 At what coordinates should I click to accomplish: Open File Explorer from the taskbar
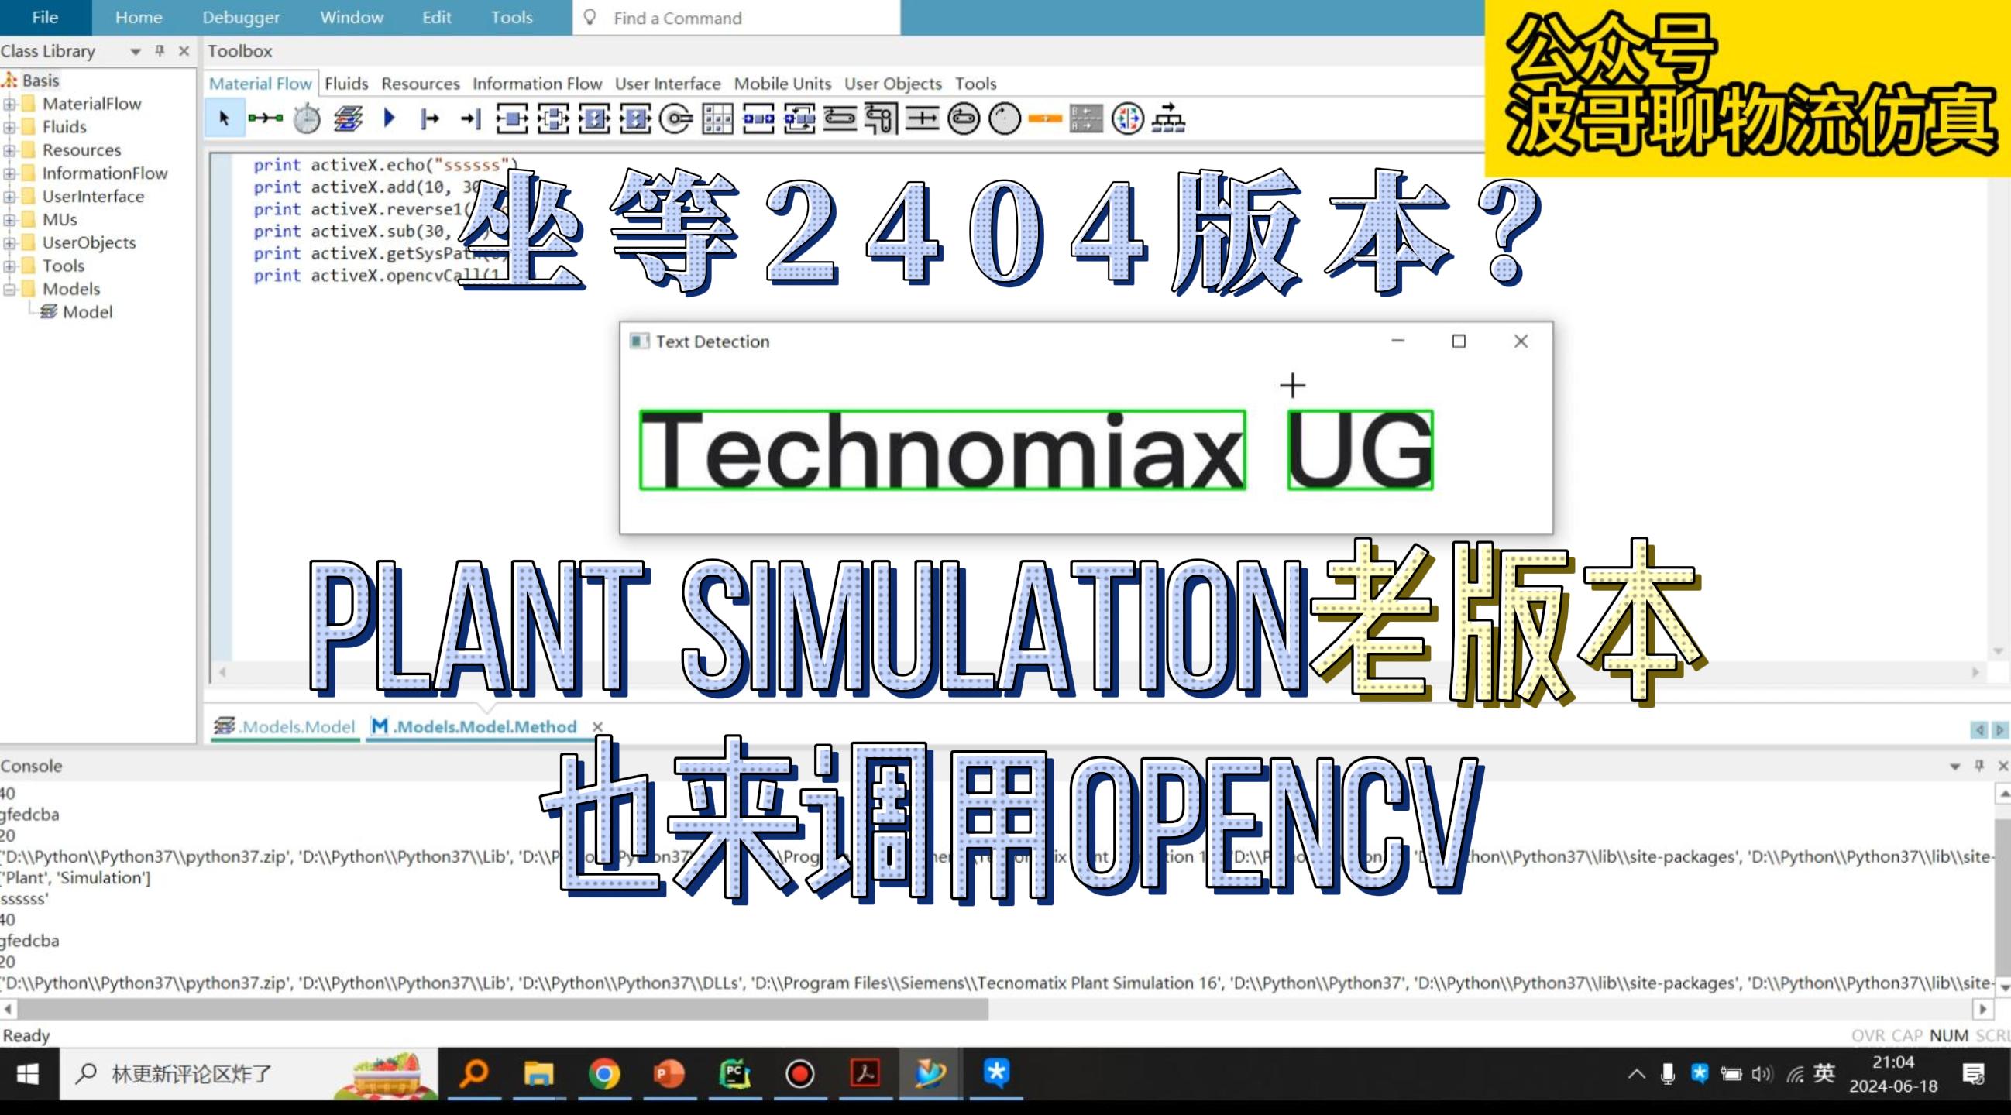tap(538, 1075)
